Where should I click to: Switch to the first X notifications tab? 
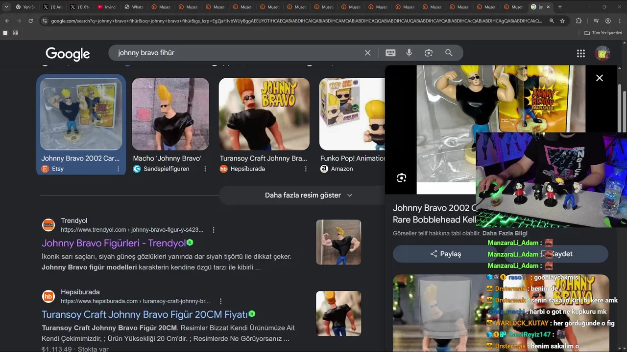pyautogui.click(x=52, y=7)
